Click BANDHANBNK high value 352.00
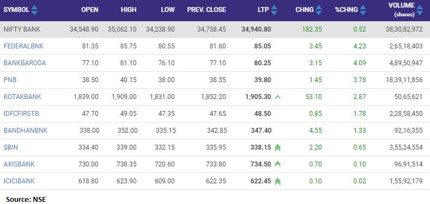Viewport: 430px width, 204px height. [128, 131]
